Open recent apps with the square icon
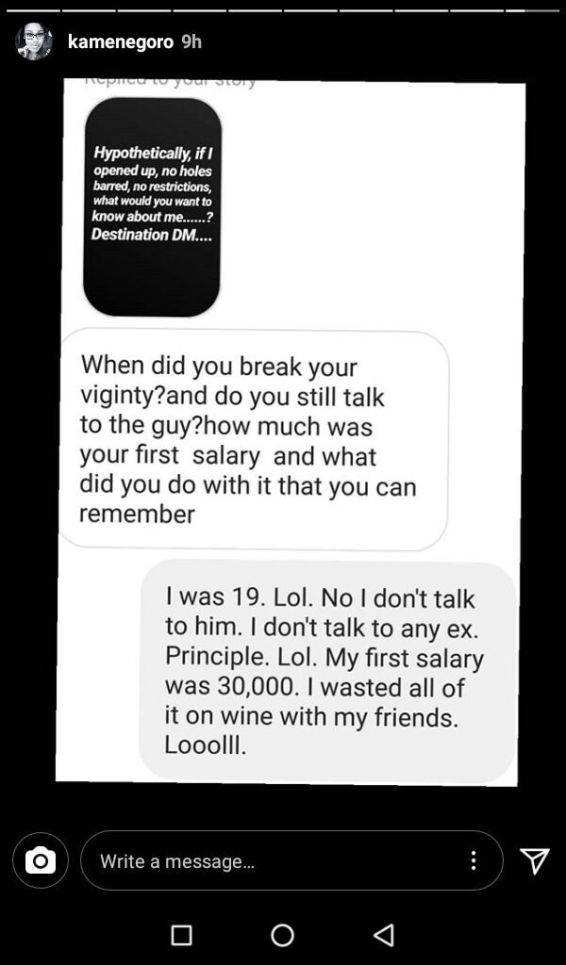The height and width of the screenshot is (965, 566). [x=181, y=935]
